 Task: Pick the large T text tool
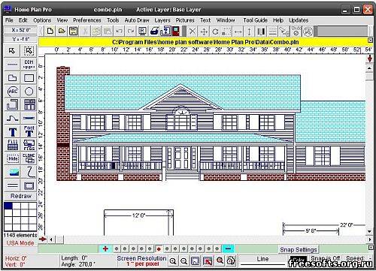point(12,131)
